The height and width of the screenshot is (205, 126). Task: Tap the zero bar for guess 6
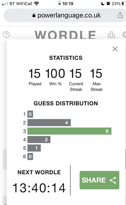(x=30, y=156)
